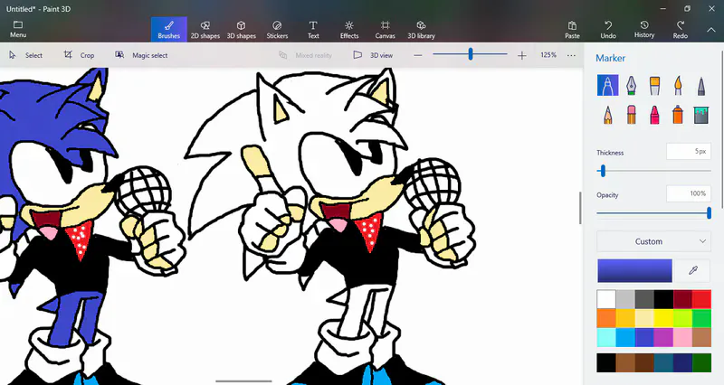Choose the dark grey color swatch
The height and width of the screenshot is (385, 724).
pyautogui.click(x=644, y=299)
